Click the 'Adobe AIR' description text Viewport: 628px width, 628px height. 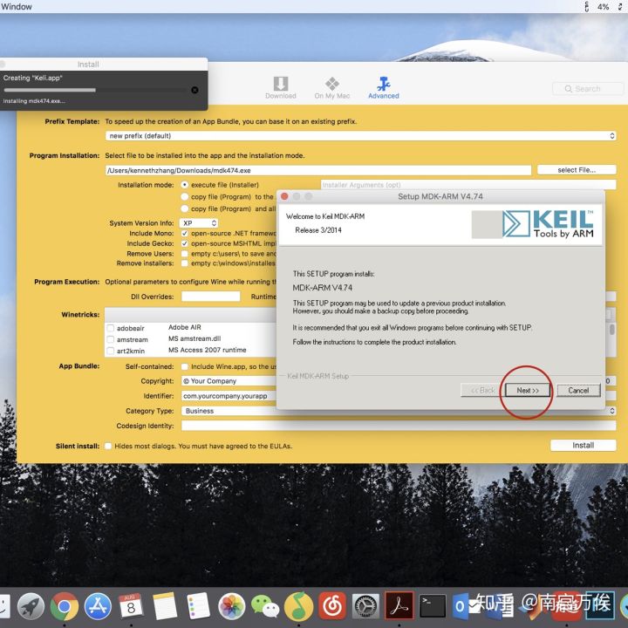(x=185, y=327)
